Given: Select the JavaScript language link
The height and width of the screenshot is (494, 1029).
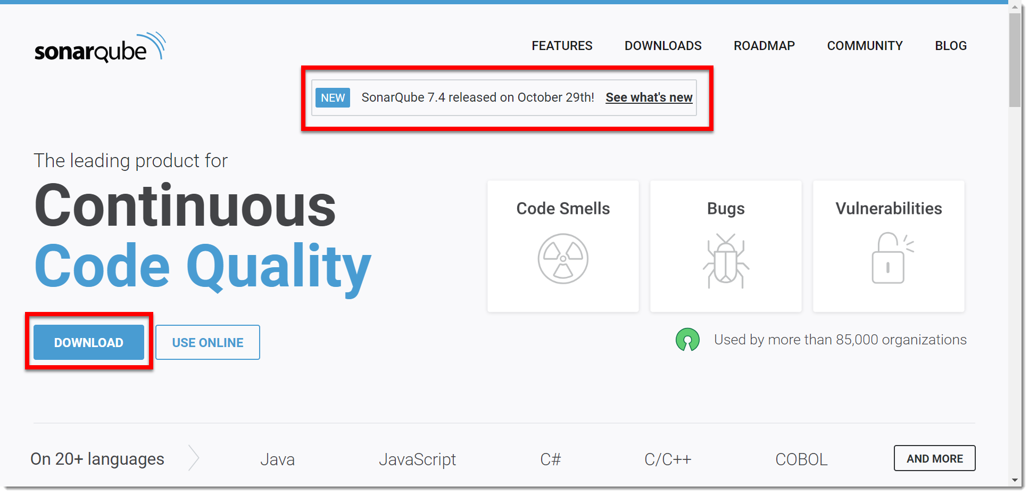Looking at the screenshot, I should point(417,459).
